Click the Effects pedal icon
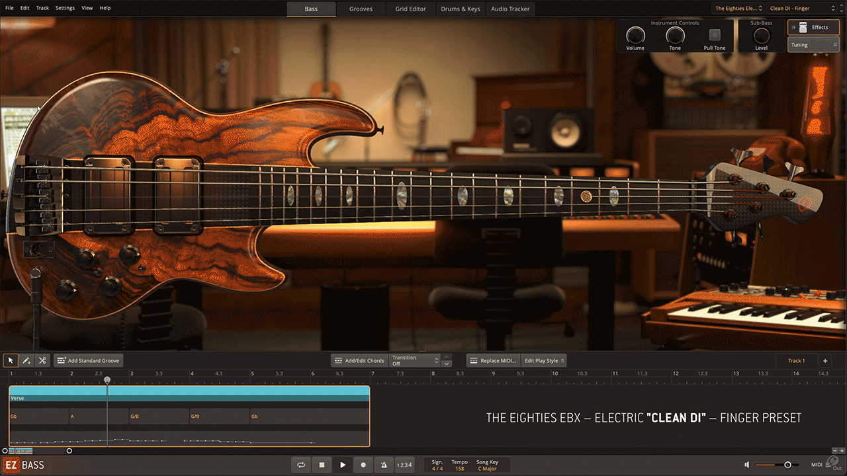 pyautogui.click(x=804, y=27)
